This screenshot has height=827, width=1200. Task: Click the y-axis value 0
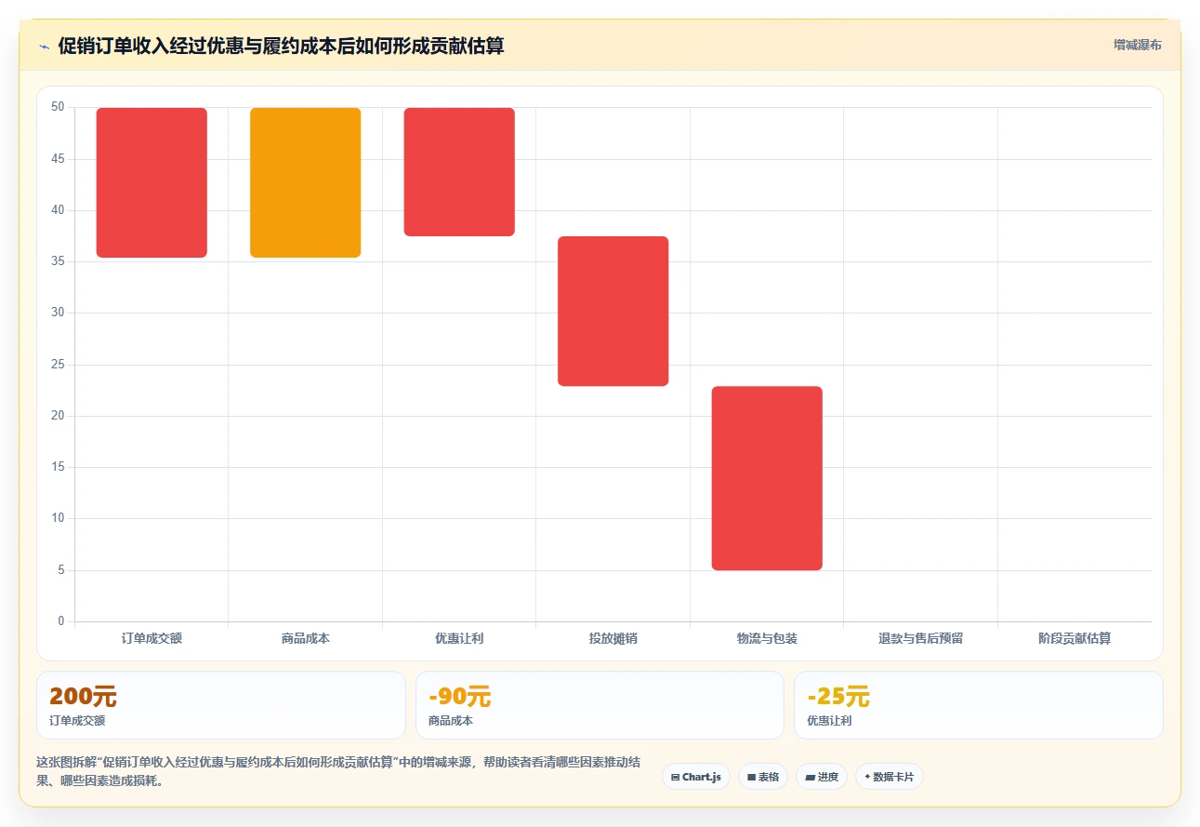coord(61,620)
